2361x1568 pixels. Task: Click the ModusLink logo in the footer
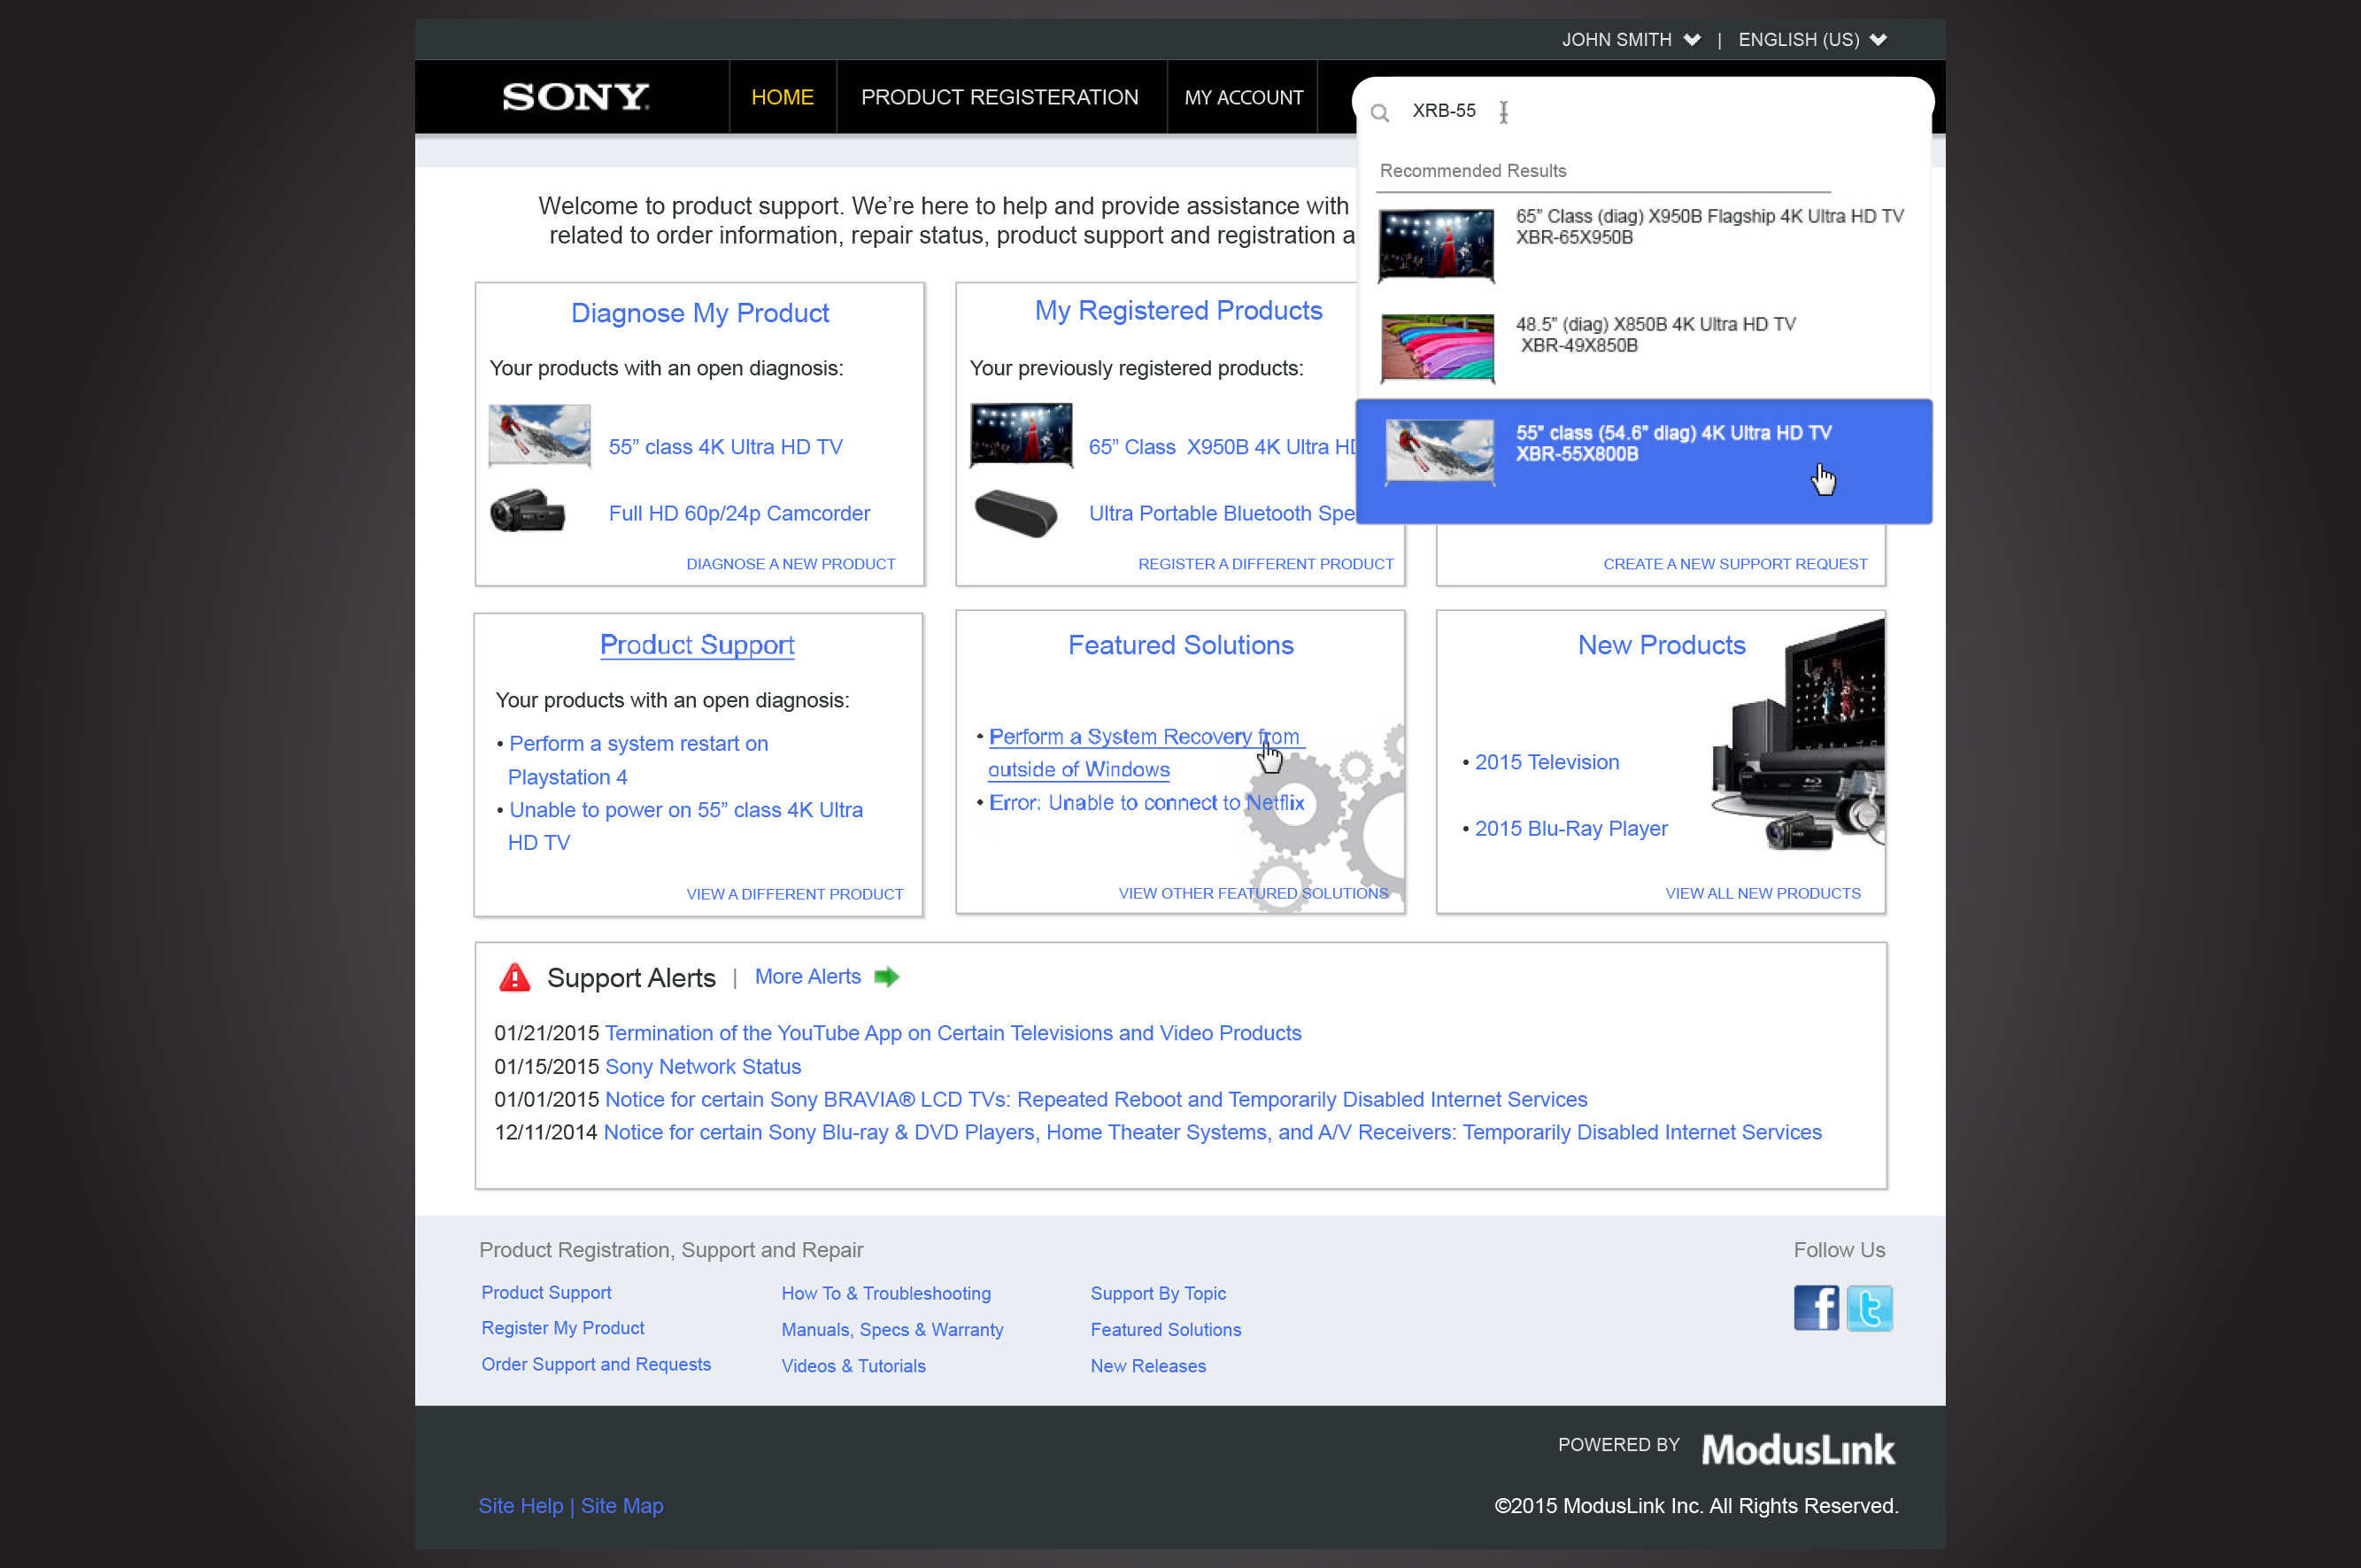coord(1797,1449)
